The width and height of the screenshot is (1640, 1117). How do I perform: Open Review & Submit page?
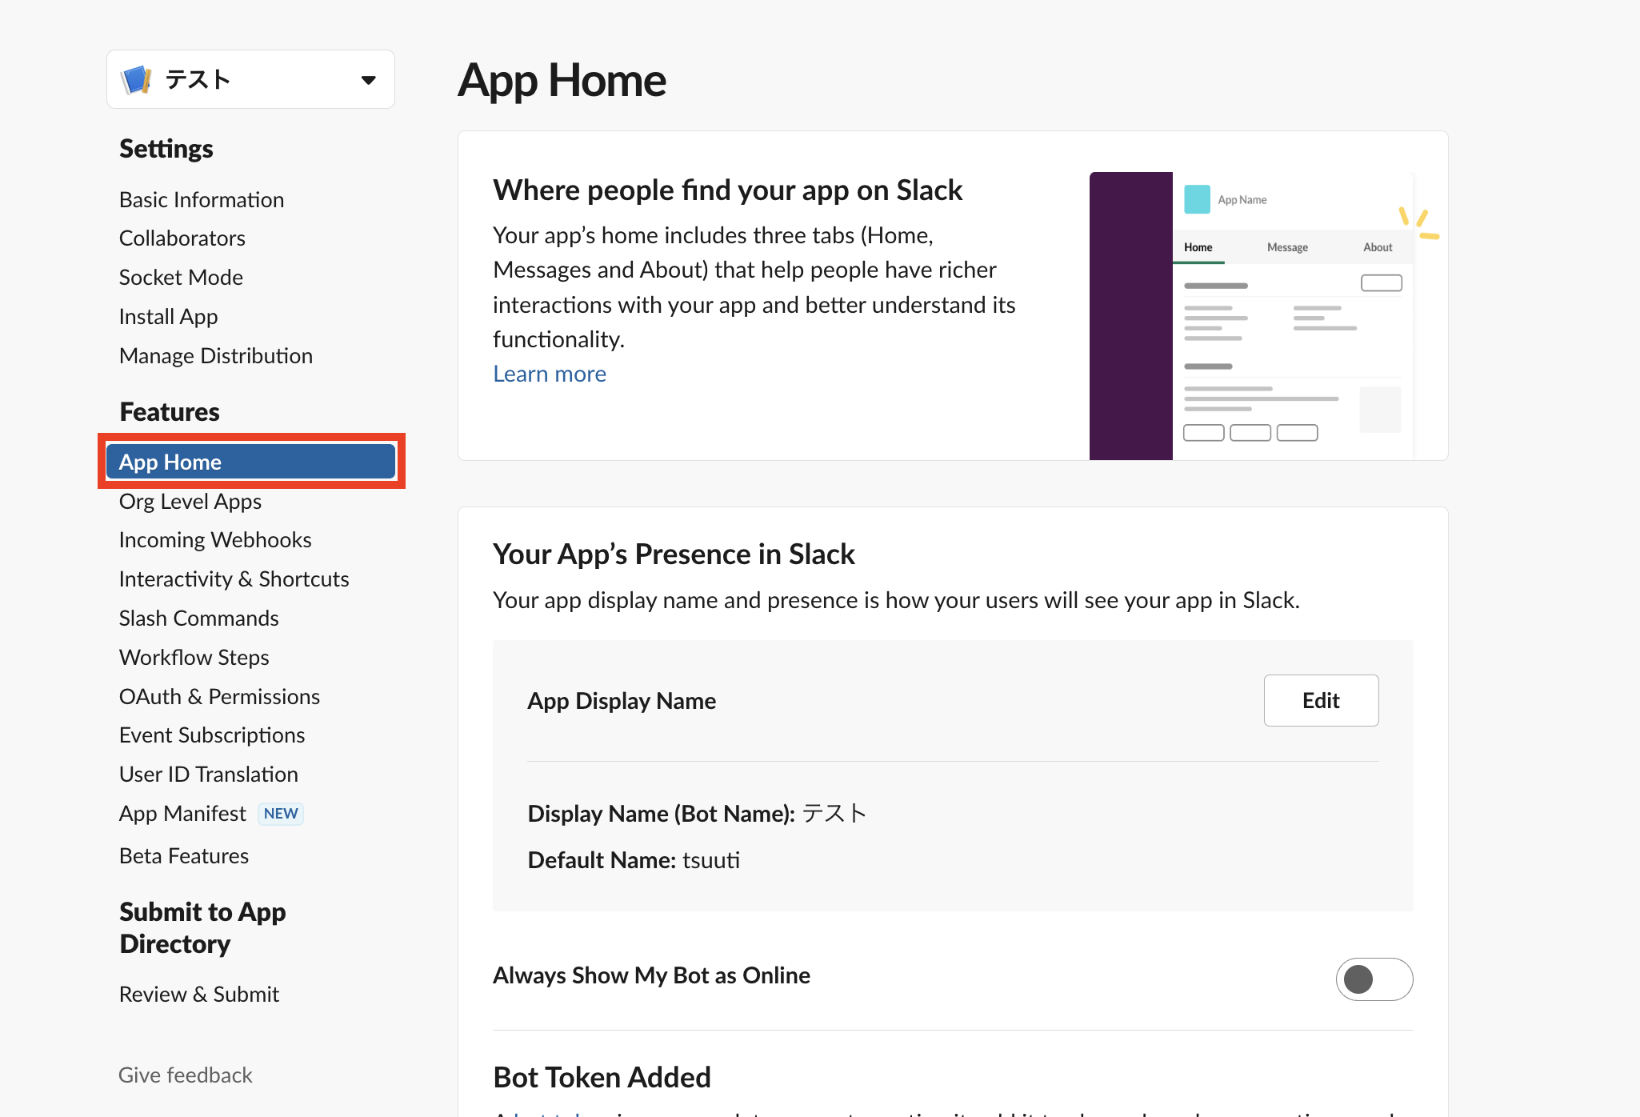[198, 994]
